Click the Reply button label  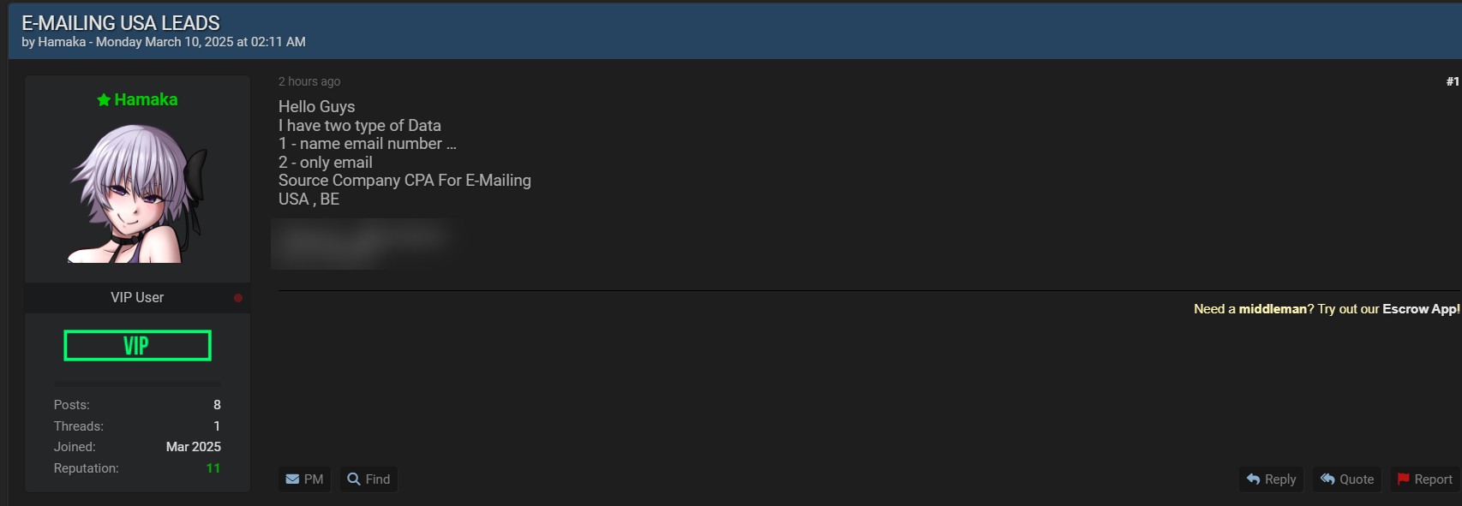(x=1280, y=479)
